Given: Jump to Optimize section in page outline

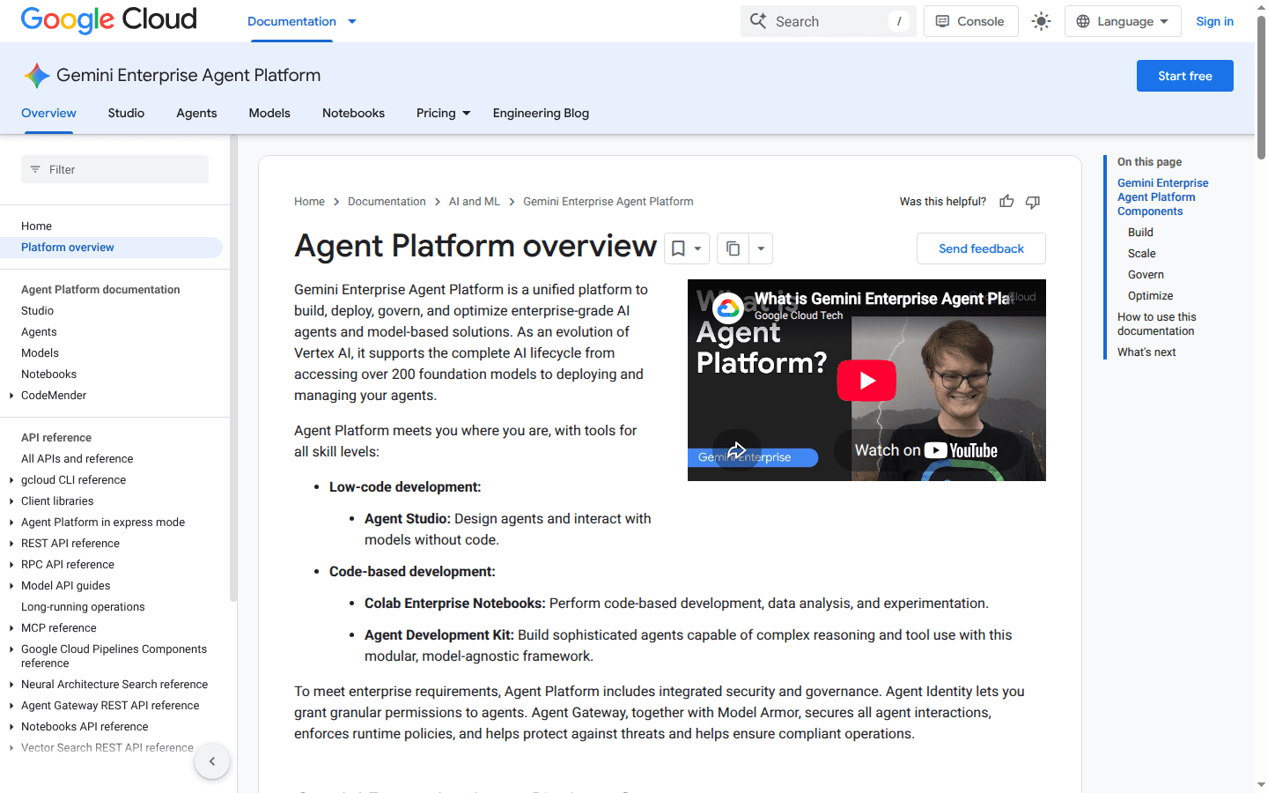Looking at the screenshot, I should point(1150,296).
